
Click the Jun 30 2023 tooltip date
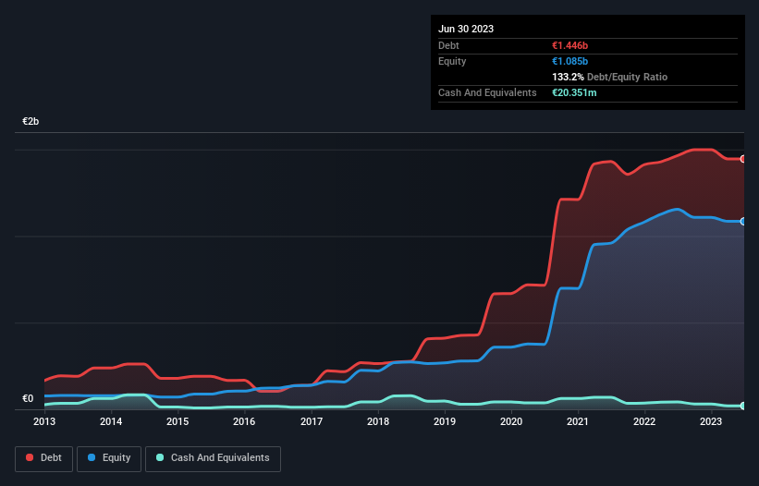pos(466,29)
